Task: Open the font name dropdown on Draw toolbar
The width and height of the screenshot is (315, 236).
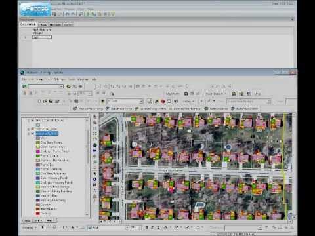Action: click(x=127, y=227)
